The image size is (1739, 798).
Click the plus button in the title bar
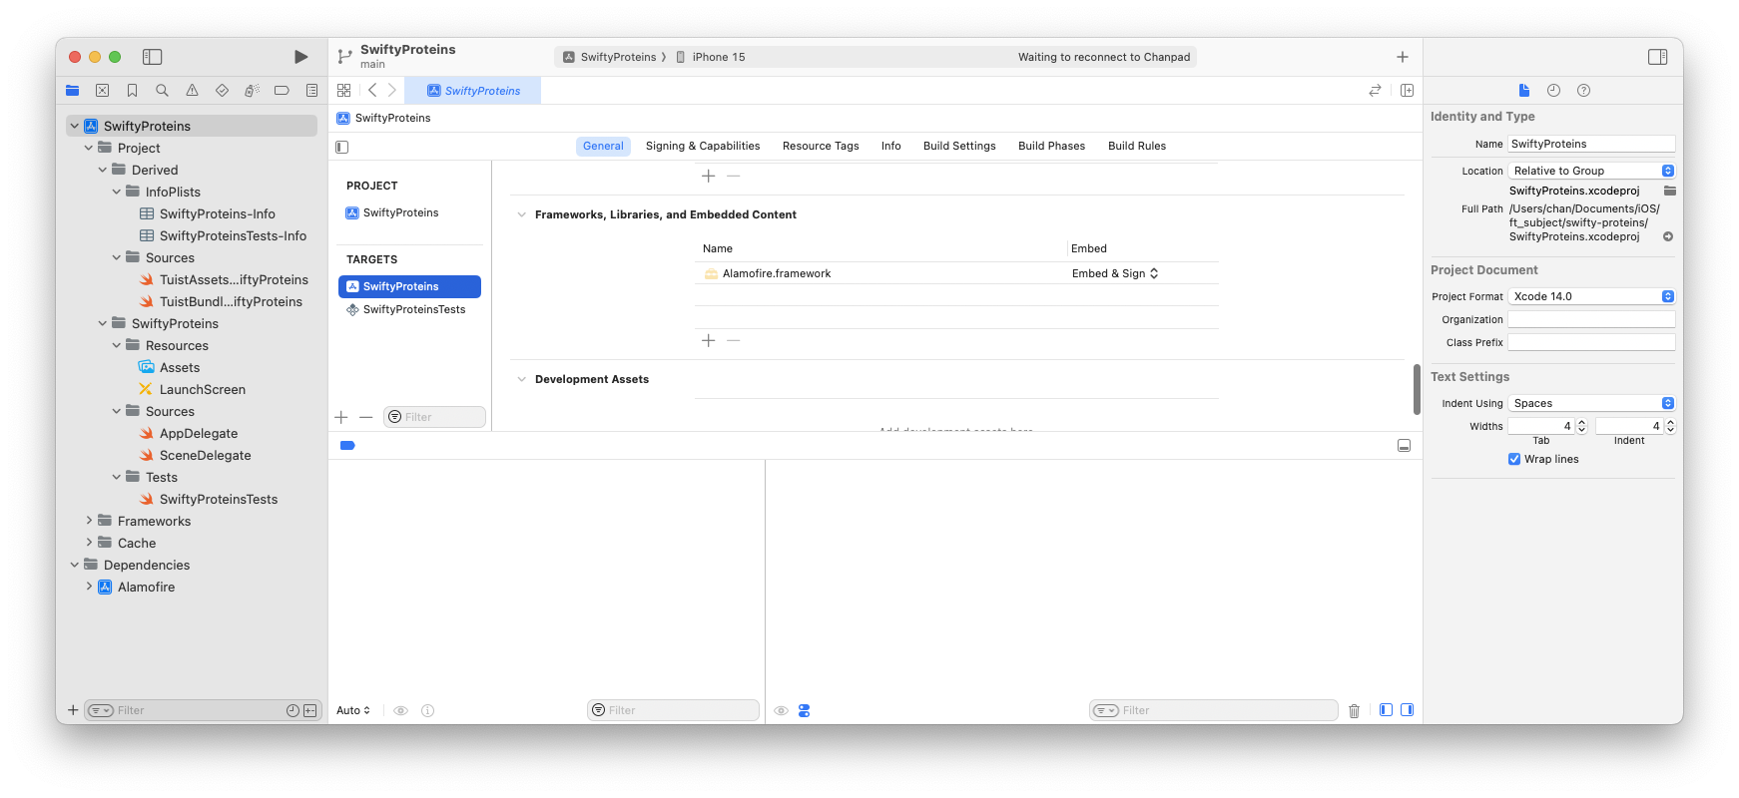point(1402,57)
